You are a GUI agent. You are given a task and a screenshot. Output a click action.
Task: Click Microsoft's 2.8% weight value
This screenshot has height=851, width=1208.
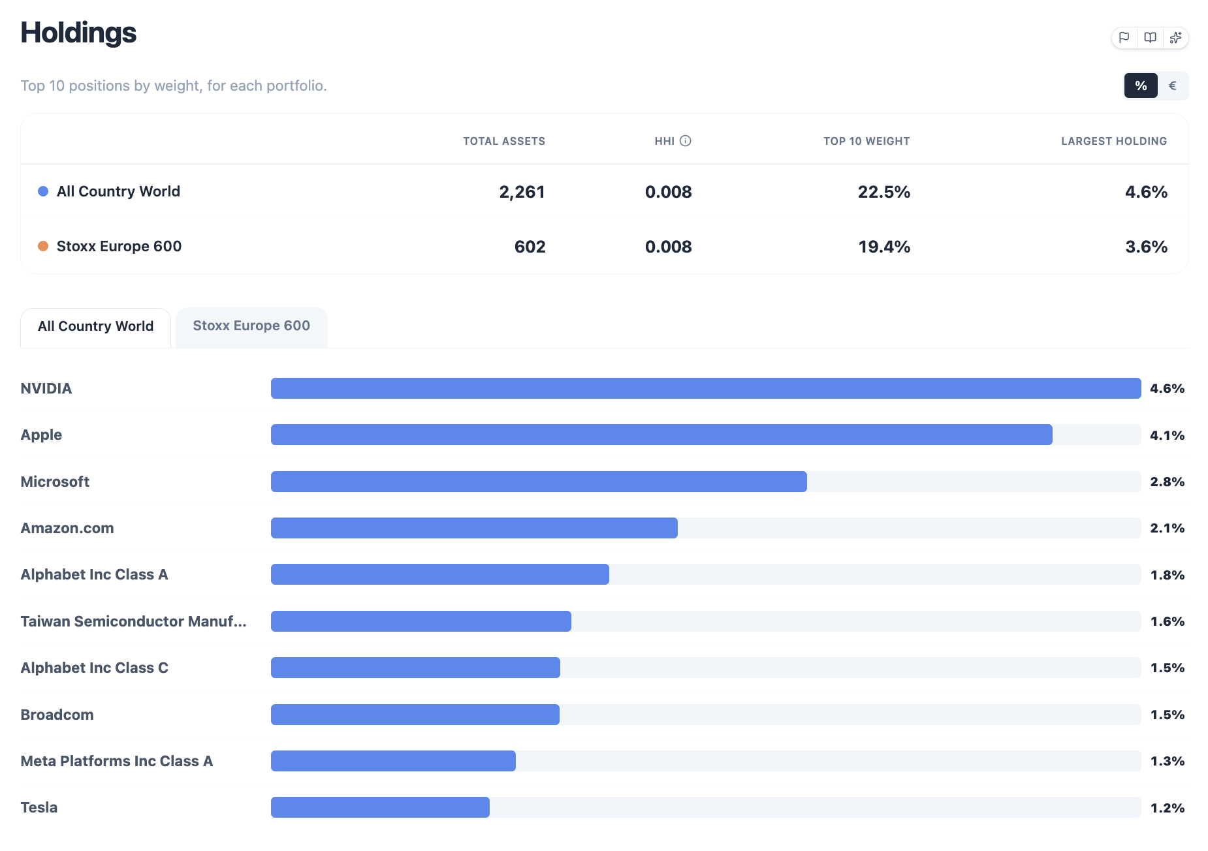click(1167, 482)
